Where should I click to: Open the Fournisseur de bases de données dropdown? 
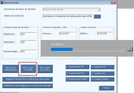[x=99, y=10]
